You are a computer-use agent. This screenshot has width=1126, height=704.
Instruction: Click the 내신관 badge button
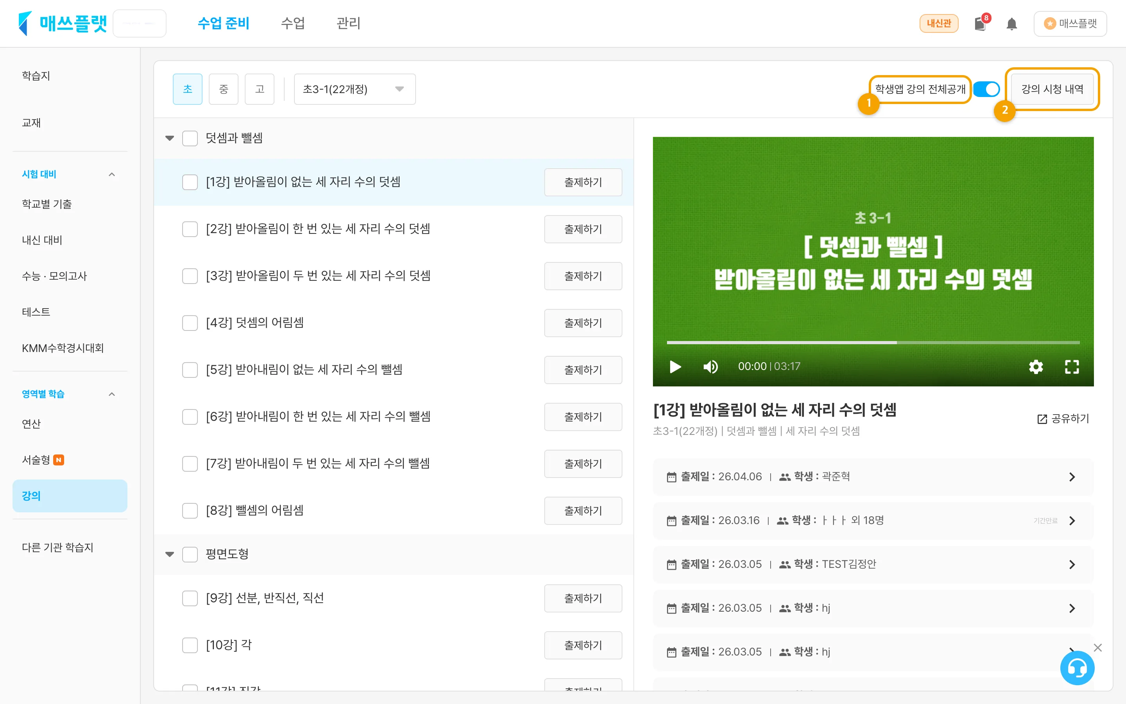[x=938, y=23]
